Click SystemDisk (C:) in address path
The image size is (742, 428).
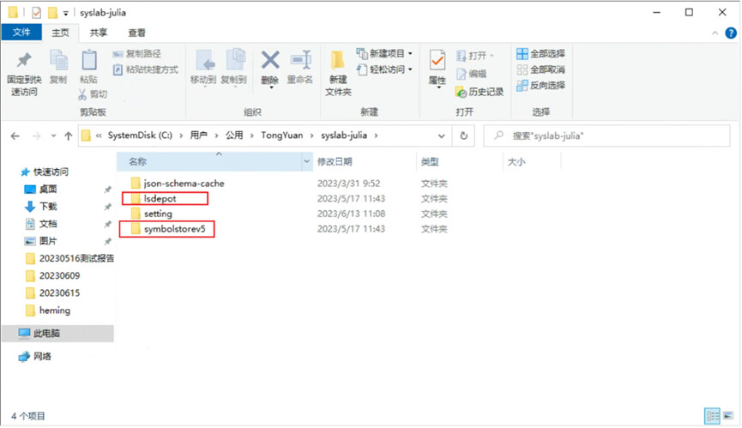coord(140,136)
